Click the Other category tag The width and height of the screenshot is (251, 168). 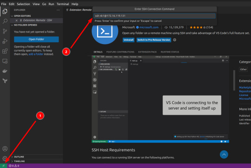click(x=243, y=69)
